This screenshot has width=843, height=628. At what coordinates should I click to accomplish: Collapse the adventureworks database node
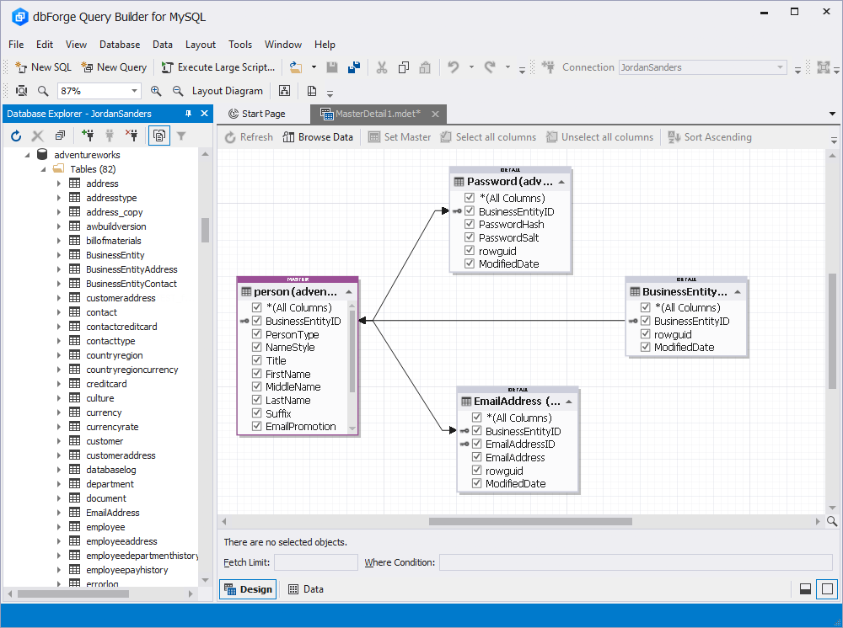pos(27,155)
